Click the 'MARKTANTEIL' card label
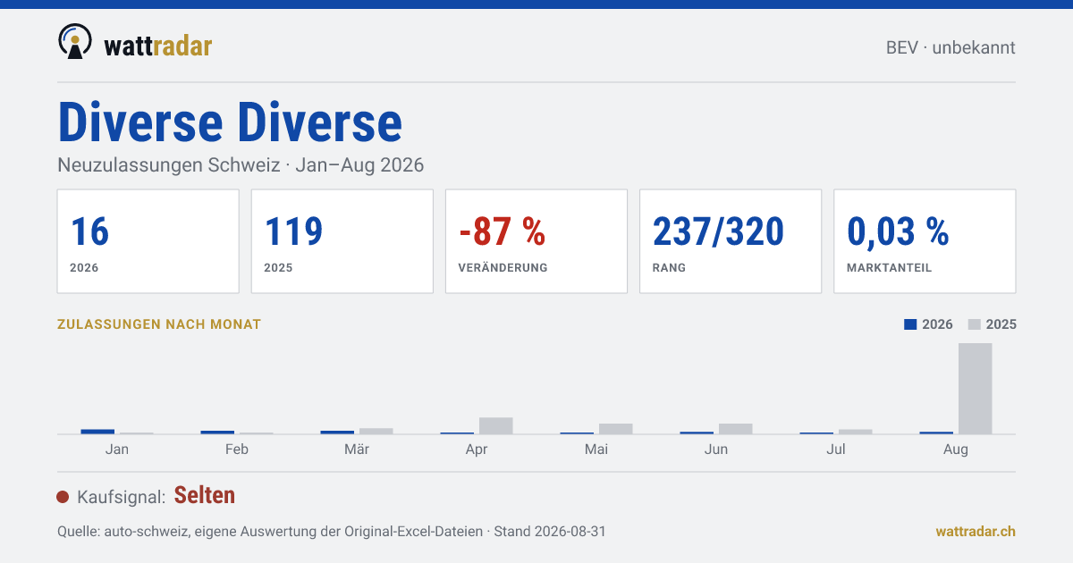1073x563 pixels. click(x=889, y=268)
